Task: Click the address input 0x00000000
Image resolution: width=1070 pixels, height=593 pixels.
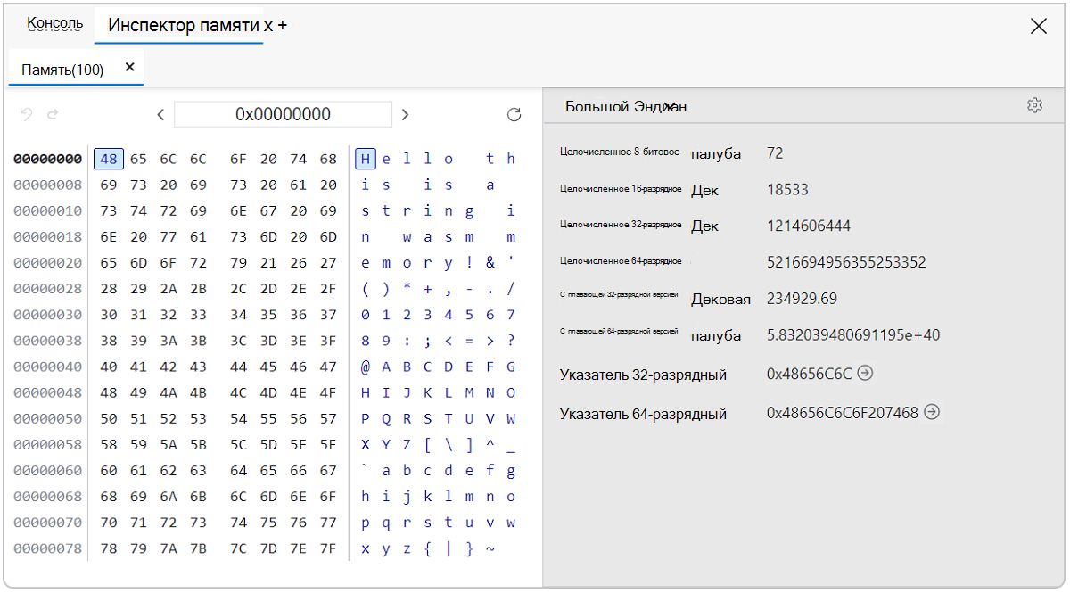Action: [283, 114]
